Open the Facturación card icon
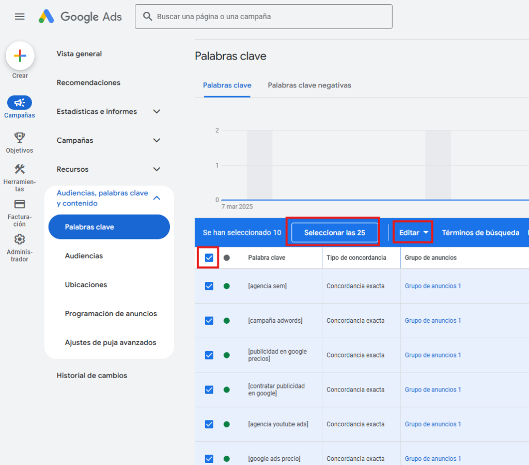 [x=20, y=204]
